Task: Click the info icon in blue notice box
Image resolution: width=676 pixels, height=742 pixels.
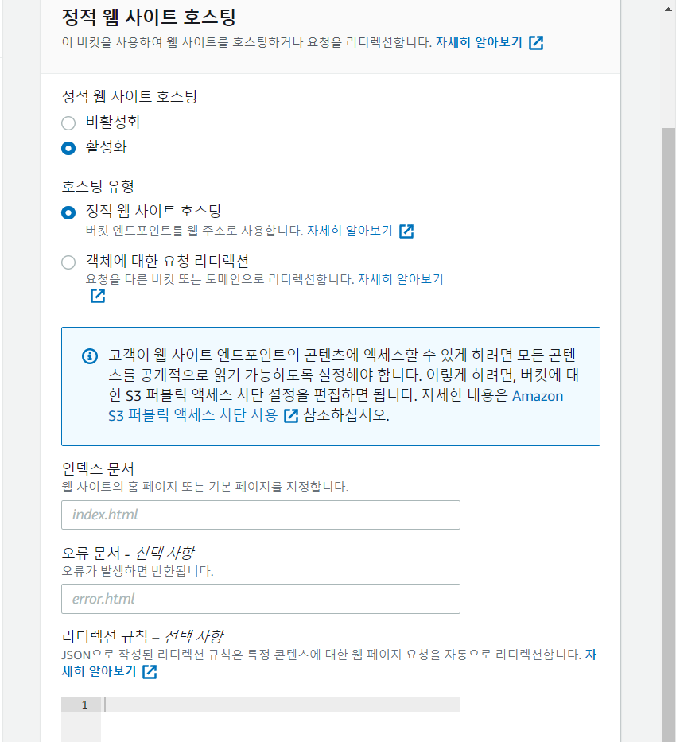Action: tap(90, 355)
